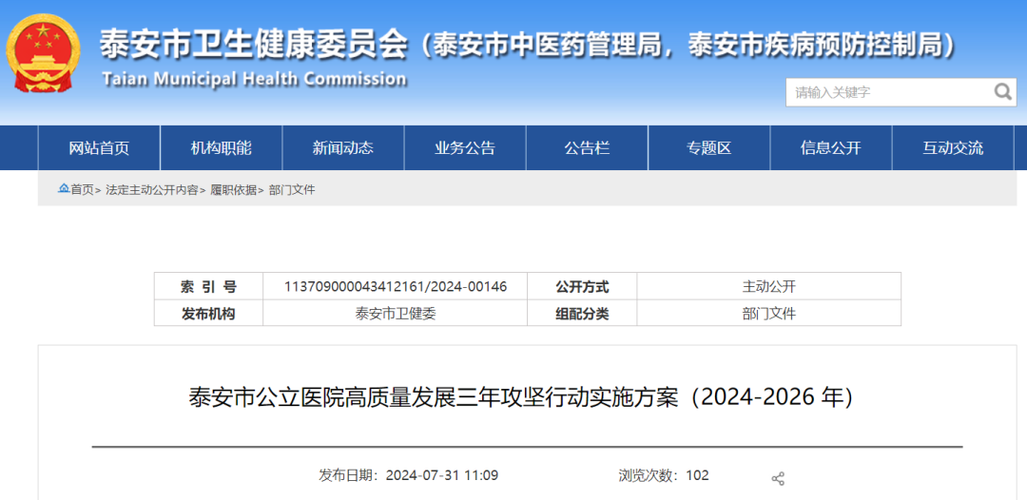
Task: Open the 网站首页 navigation item
Action: tap(99, 148)
